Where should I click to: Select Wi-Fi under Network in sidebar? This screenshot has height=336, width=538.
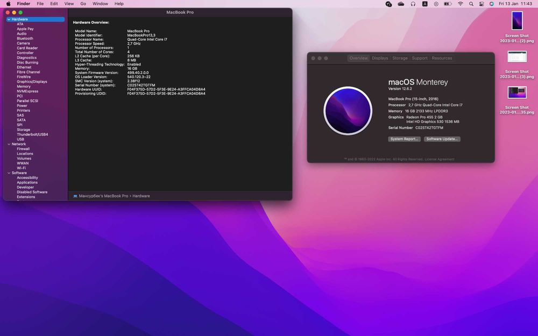tap(22, 168)
